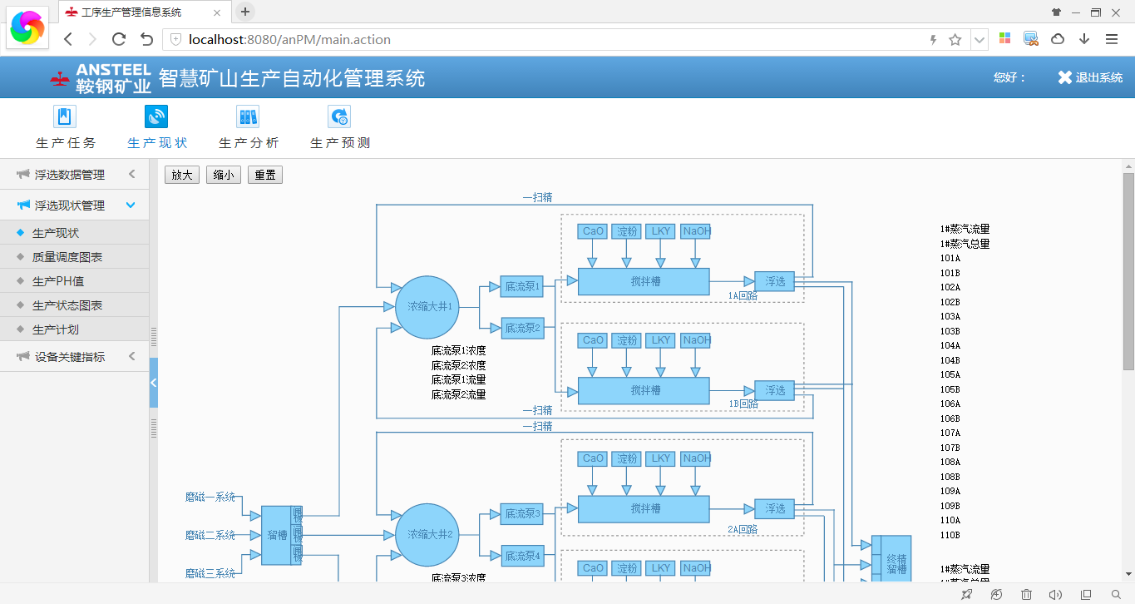
Task: Collapse the 浮选现状管理 section
Action: pyautogui.click(x=75, y=205)
